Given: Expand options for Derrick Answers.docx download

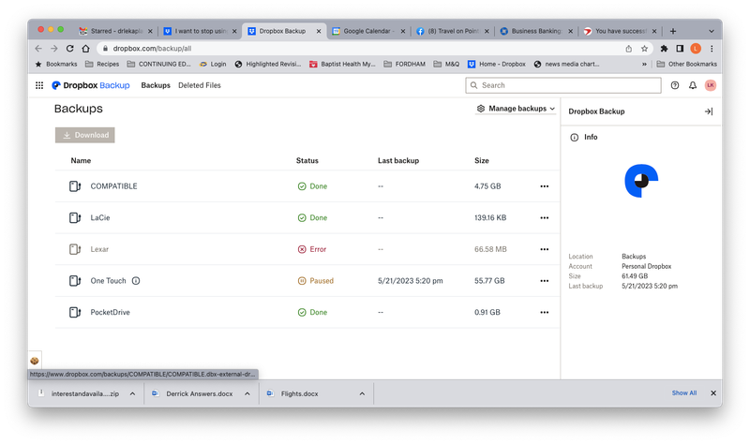Looking at the screenshot, I should 247,393.
